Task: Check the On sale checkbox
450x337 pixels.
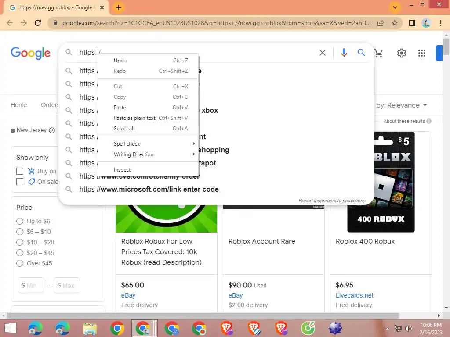Action: click(19, 182)
